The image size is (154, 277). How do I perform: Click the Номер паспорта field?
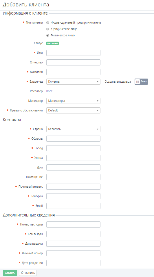click(x=73, y=225)
